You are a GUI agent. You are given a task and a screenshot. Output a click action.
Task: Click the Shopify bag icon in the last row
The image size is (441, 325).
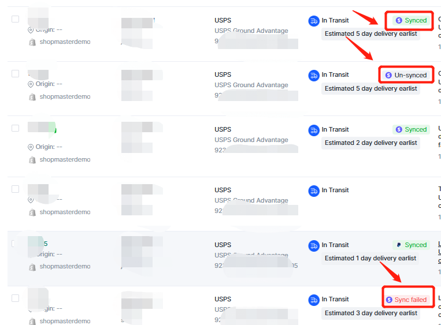pos(32,321)
